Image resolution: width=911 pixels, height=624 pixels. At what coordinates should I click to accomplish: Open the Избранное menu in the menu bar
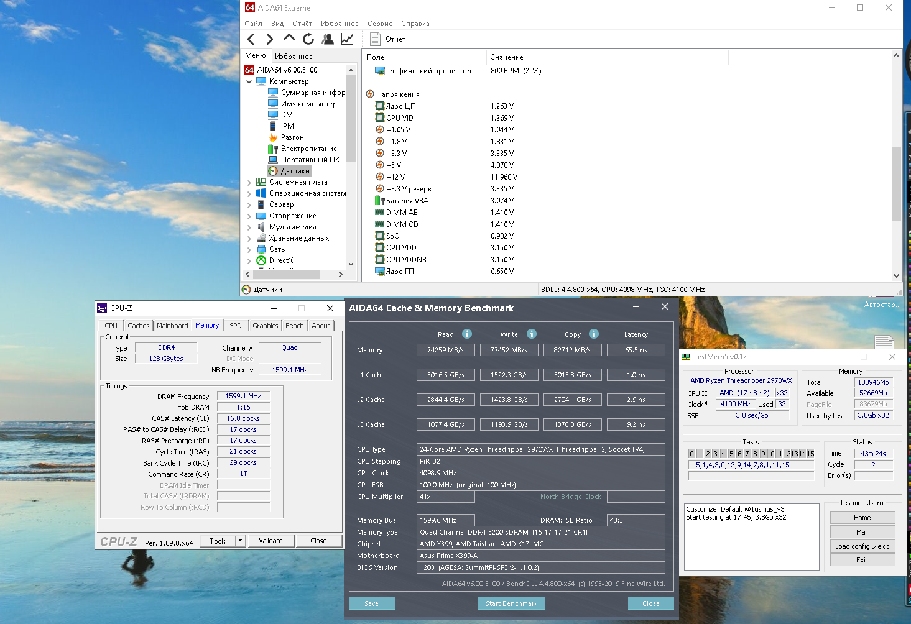340,24
